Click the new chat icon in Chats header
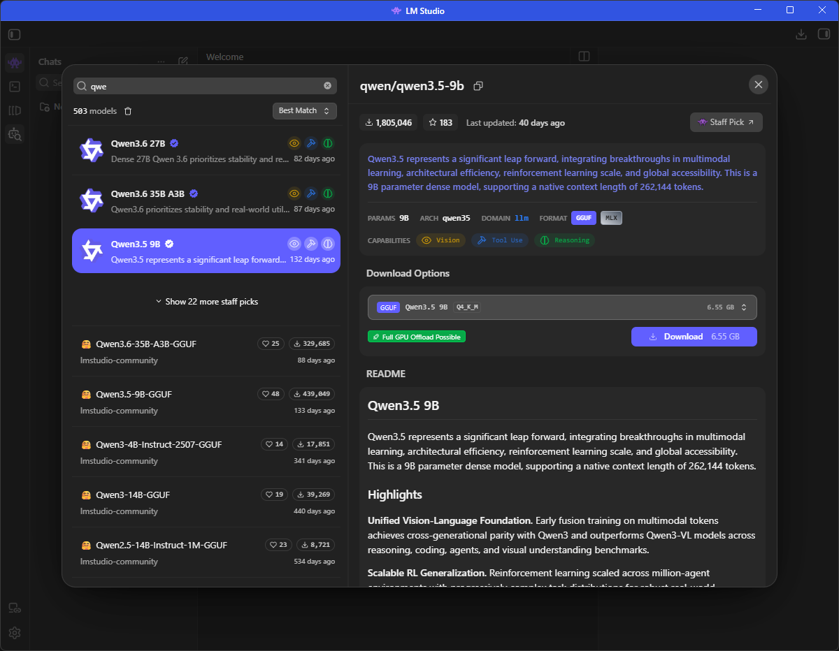The image size is (839, 651). click(x=183, y=61)
